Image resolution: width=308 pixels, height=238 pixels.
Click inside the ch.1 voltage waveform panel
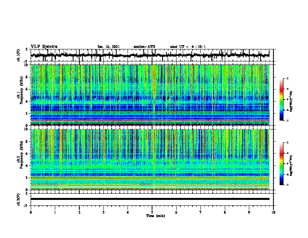(152, 55)
